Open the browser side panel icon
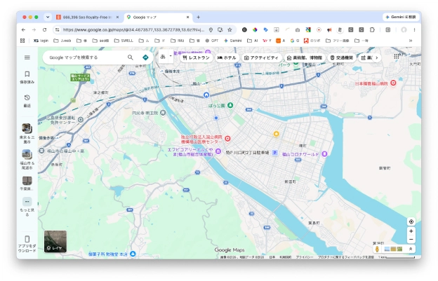 pos(388,29)
